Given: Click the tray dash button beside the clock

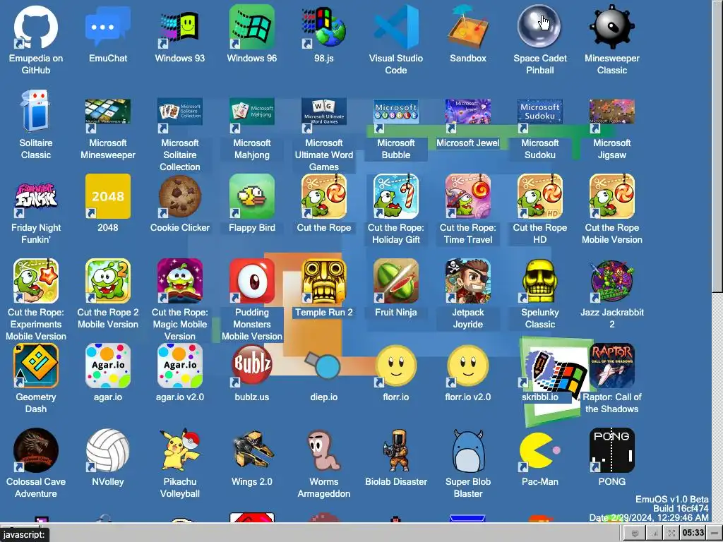Looking at the screenshot, I should pyautogui.click(x=715, y=534).
